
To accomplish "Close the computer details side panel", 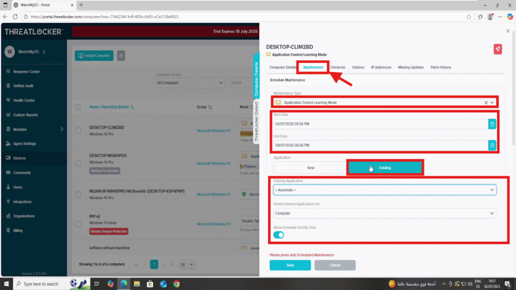I will (x=508, y=31).
